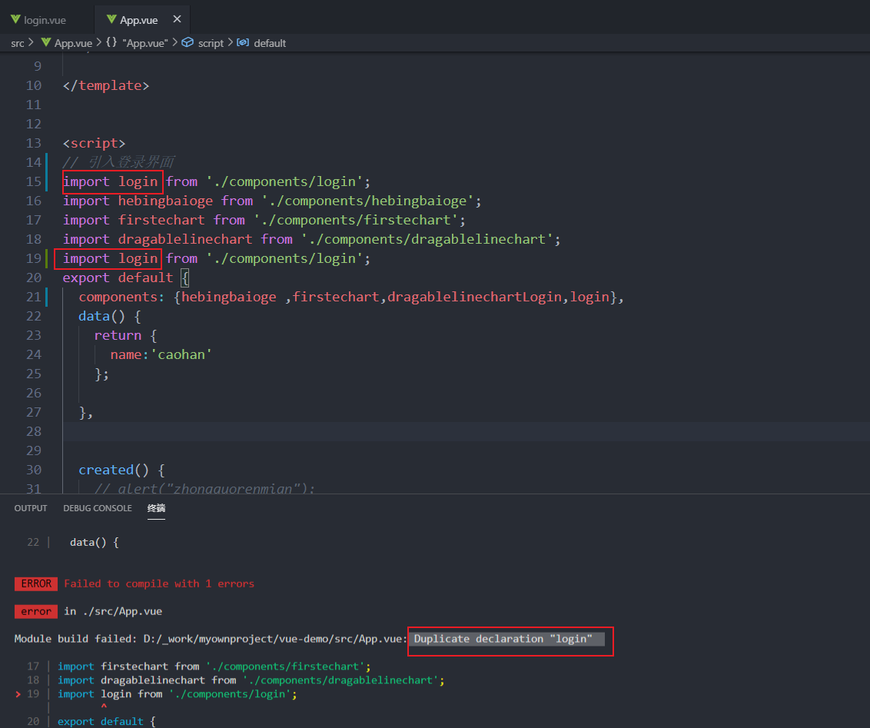Click 'hebingbaioge' import name on line 16
870x728 pixels.
[x=165, y=201]
